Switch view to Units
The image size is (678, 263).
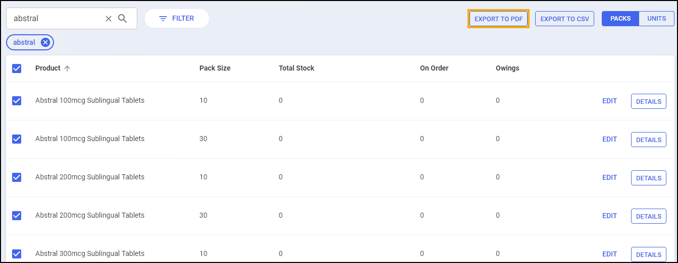click(656, 19)
